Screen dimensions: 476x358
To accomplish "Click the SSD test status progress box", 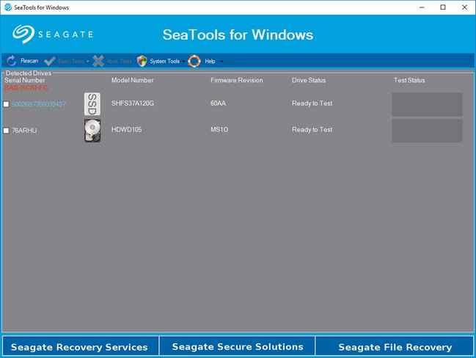I will click(427, 104).
